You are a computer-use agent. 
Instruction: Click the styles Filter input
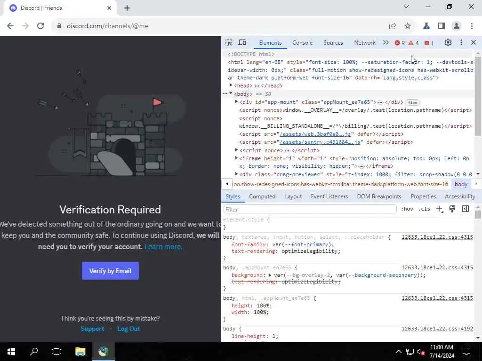point(310,209)
